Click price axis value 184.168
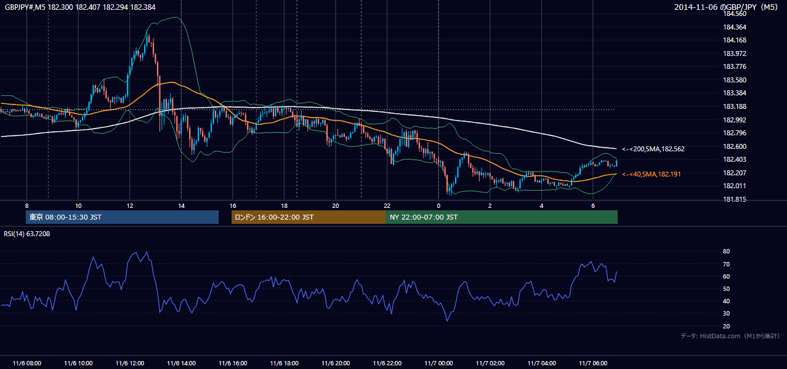Screen dimensions: 787x369 [x=734, y=41]
